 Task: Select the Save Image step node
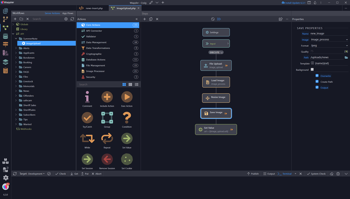coord(216,113)
